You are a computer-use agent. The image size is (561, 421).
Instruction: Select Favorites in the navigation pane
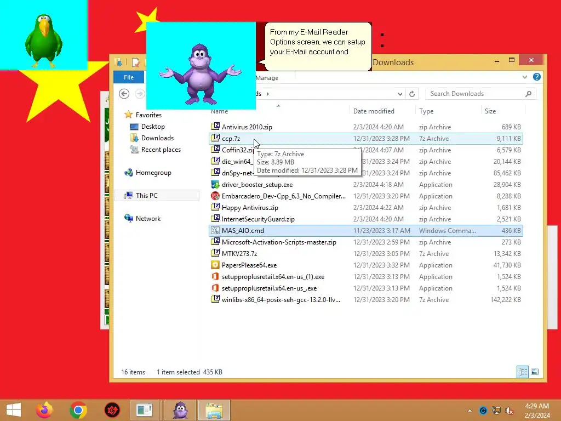pyautogui.click(x=148, y=115)
